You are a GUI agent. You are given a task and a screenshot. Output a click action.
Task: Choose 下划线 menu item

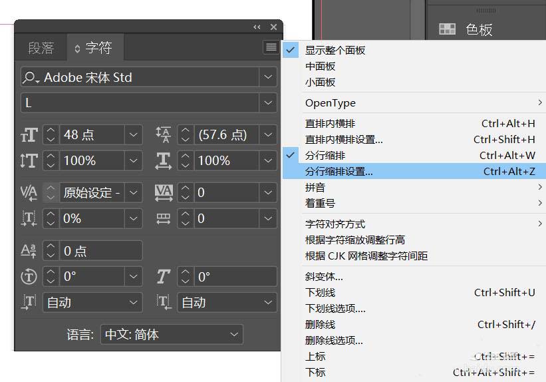point(414,292)
